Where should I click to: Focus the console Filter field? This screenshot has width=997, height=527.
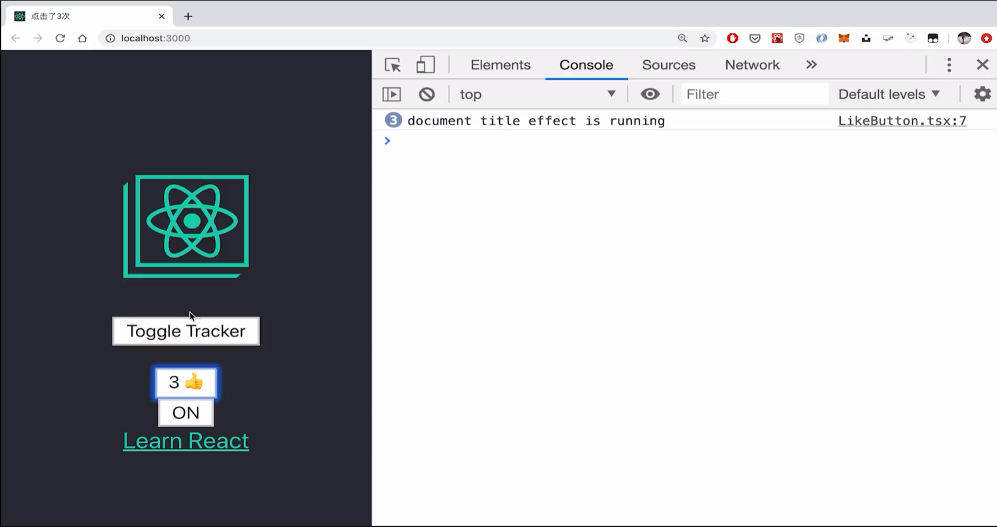pos(755,94)
